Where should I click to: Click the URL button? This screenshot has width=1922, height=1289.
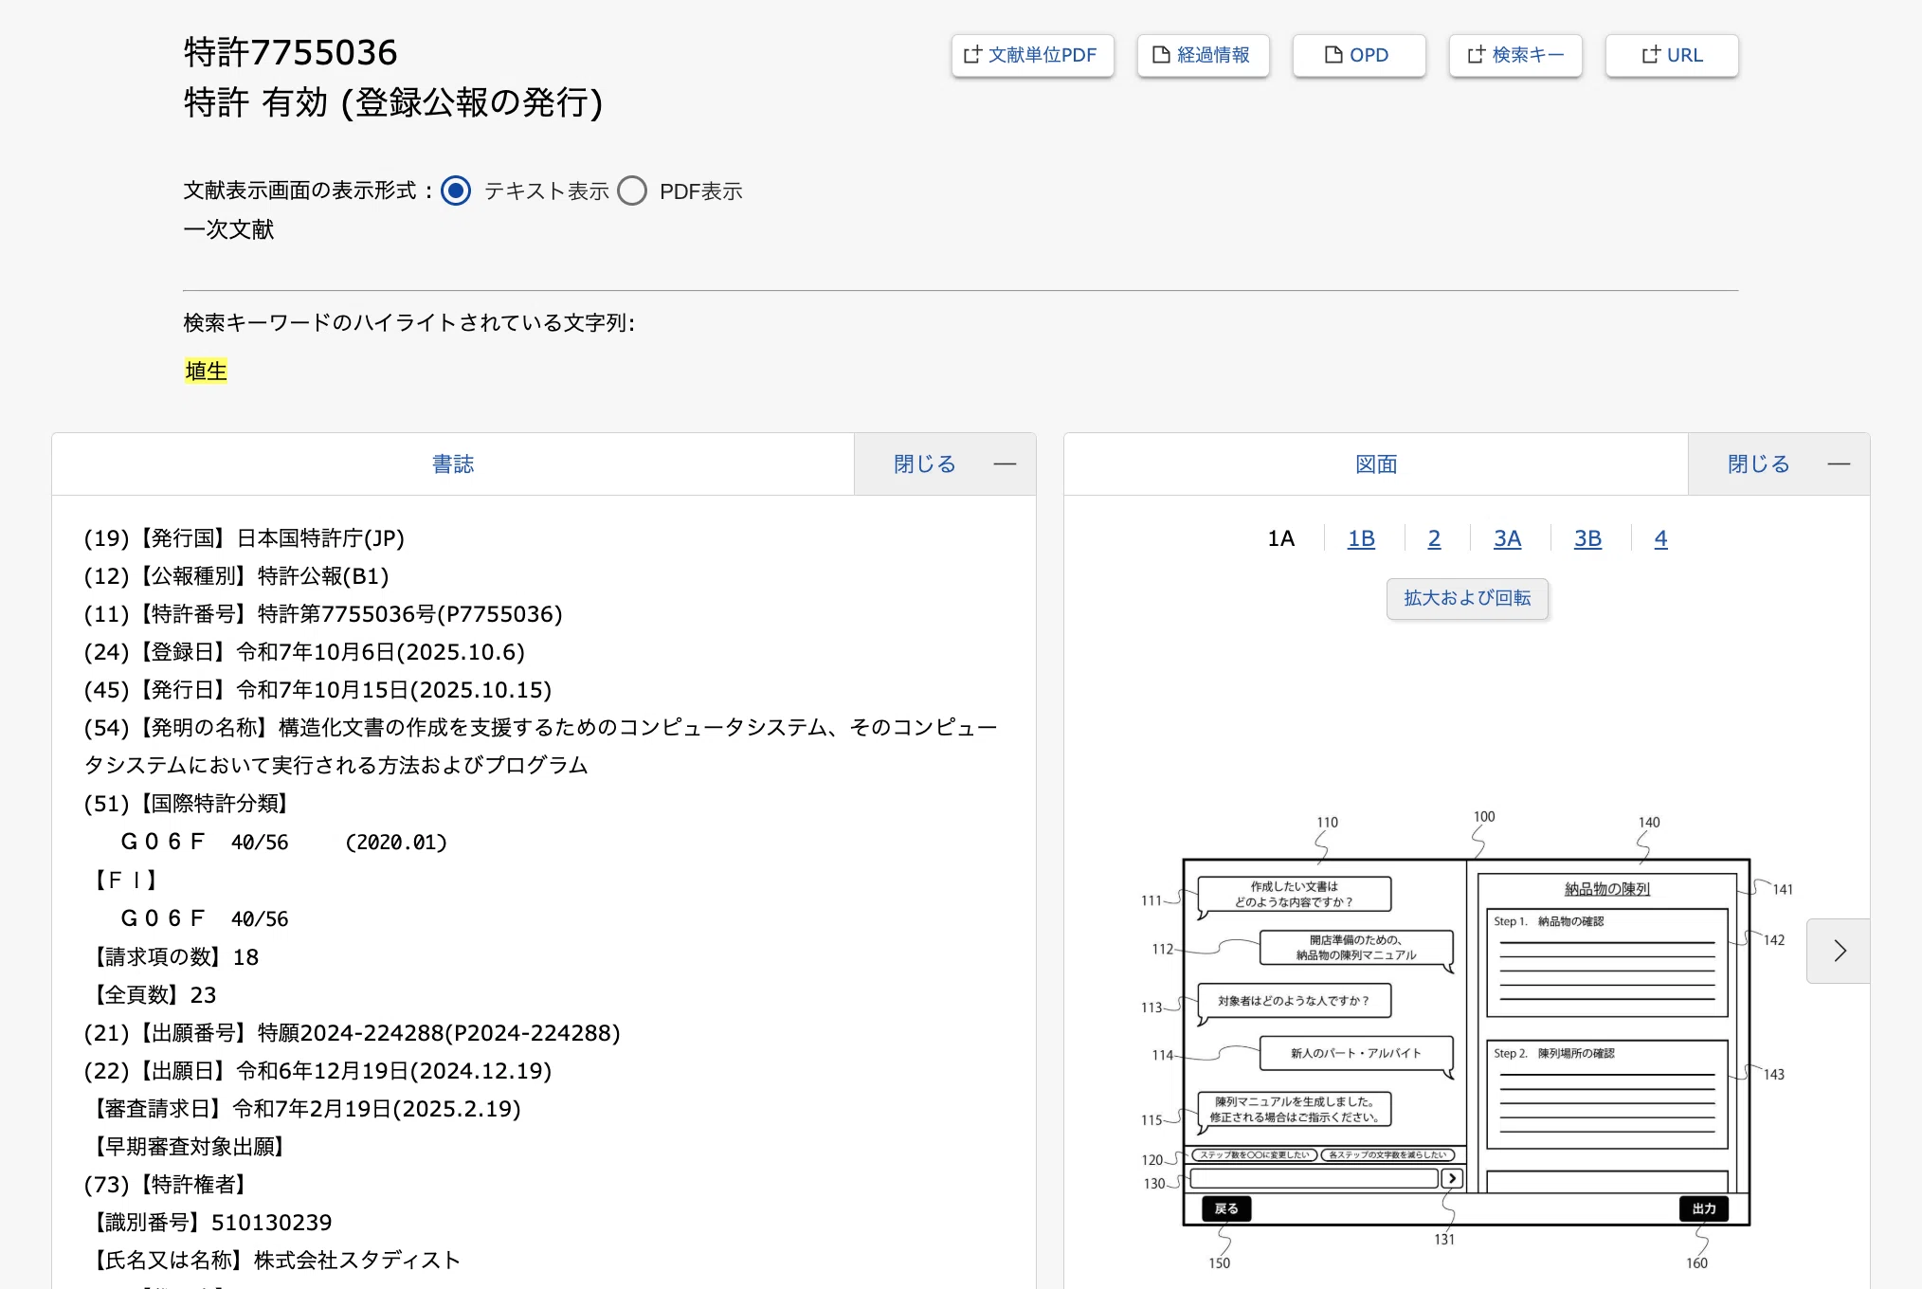click(x=1671, y=56)
